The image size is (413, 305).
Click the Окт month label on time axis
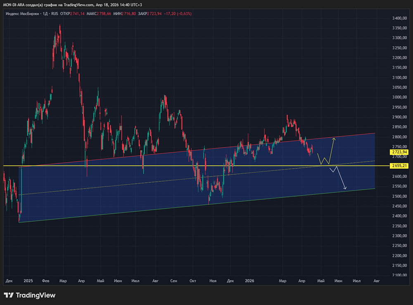pyautogui.click(x=193, y=281)
